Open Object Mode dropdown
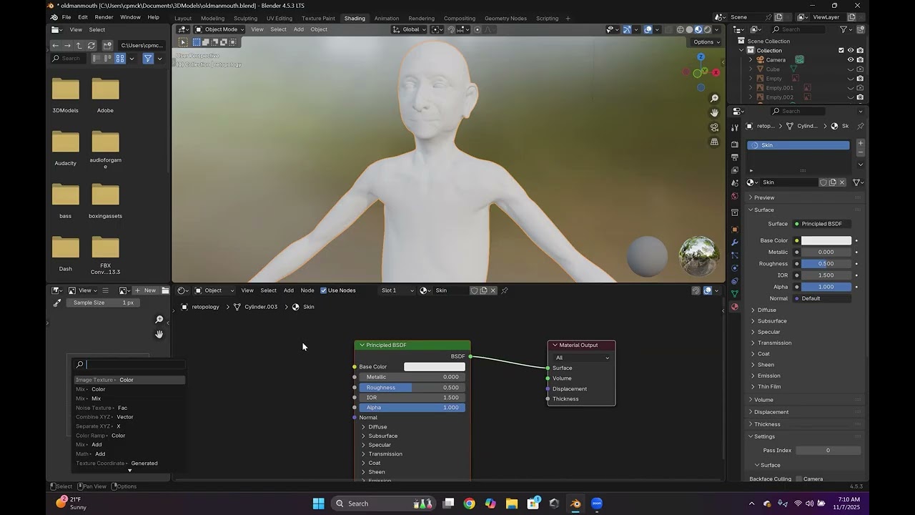 219,29
